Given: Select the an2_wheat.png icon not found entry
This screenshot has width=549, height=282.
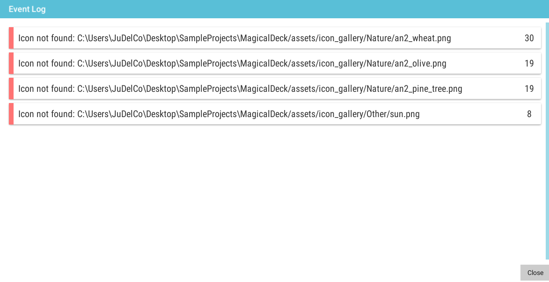Looking at the screenshot, I should pos(275,38).
